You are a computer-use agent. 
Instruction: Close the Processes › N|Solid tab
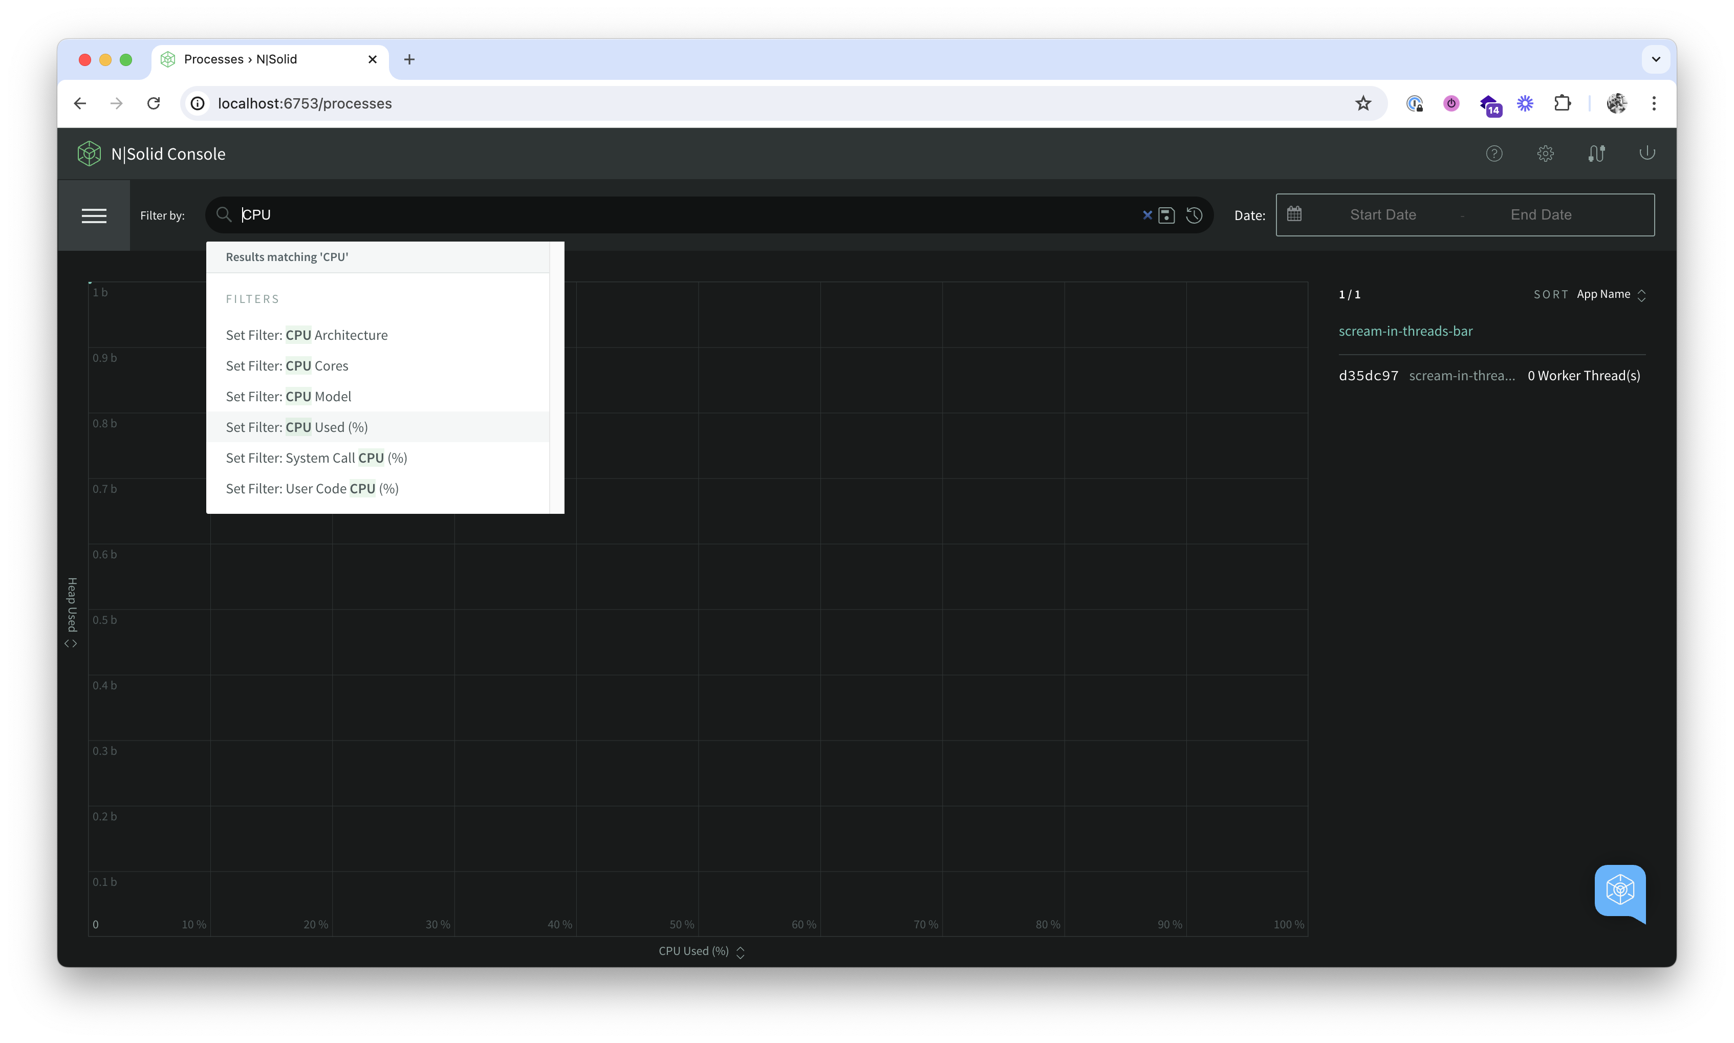[x=373, y=59]
